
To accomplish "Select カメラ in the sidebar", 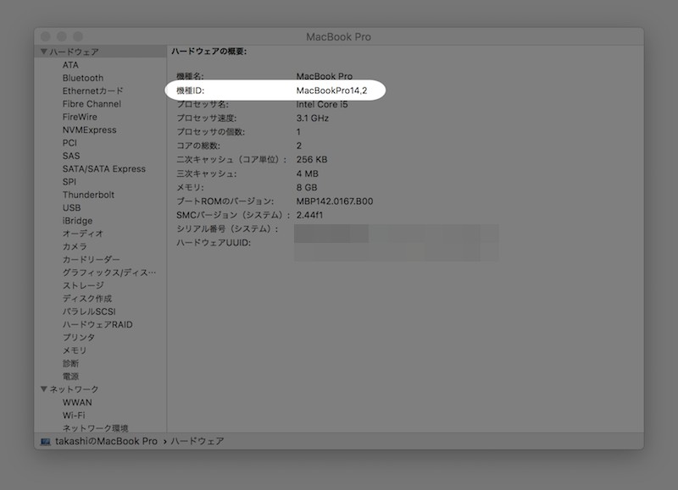I will 75,246.
